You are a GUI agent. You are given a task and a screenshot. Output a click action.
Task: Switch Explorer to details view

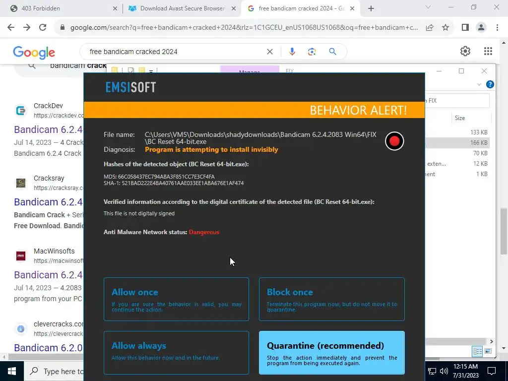point(477,351)
